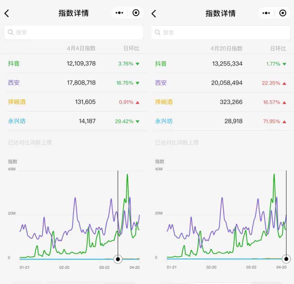
Task: Click index value 28,918
Action: (x=234, y=121)
